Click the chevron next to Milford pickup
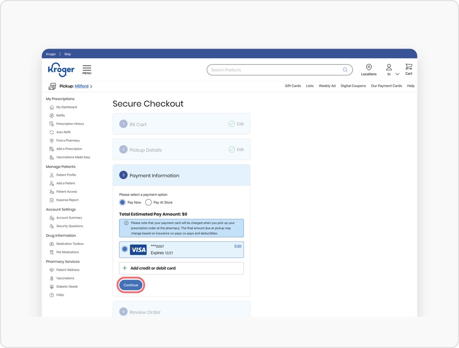The height and width of the screenshot is (348, 459). pyautogui.click(x=91, y=87)
